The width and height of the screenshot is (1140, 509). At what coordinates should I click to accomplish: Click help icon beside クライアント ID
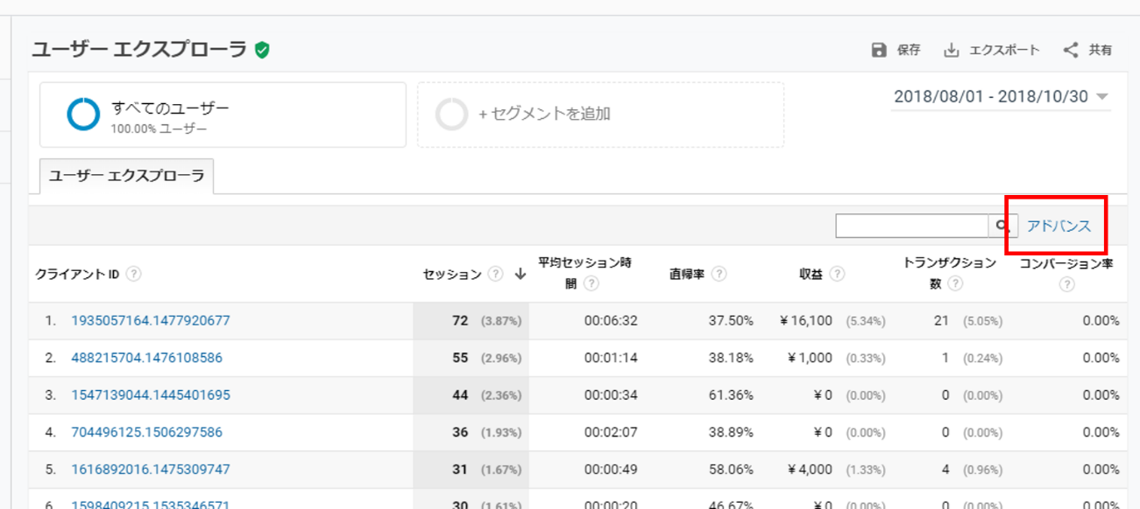coord(133,274)
